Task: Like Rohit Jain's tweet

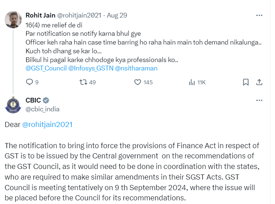Action: click(138, 82)
